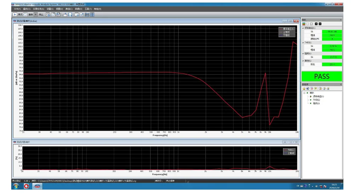Open a file using the folder icon in toolbar
The height and width of the screenshot is (196, 354).
coord(65,15)
